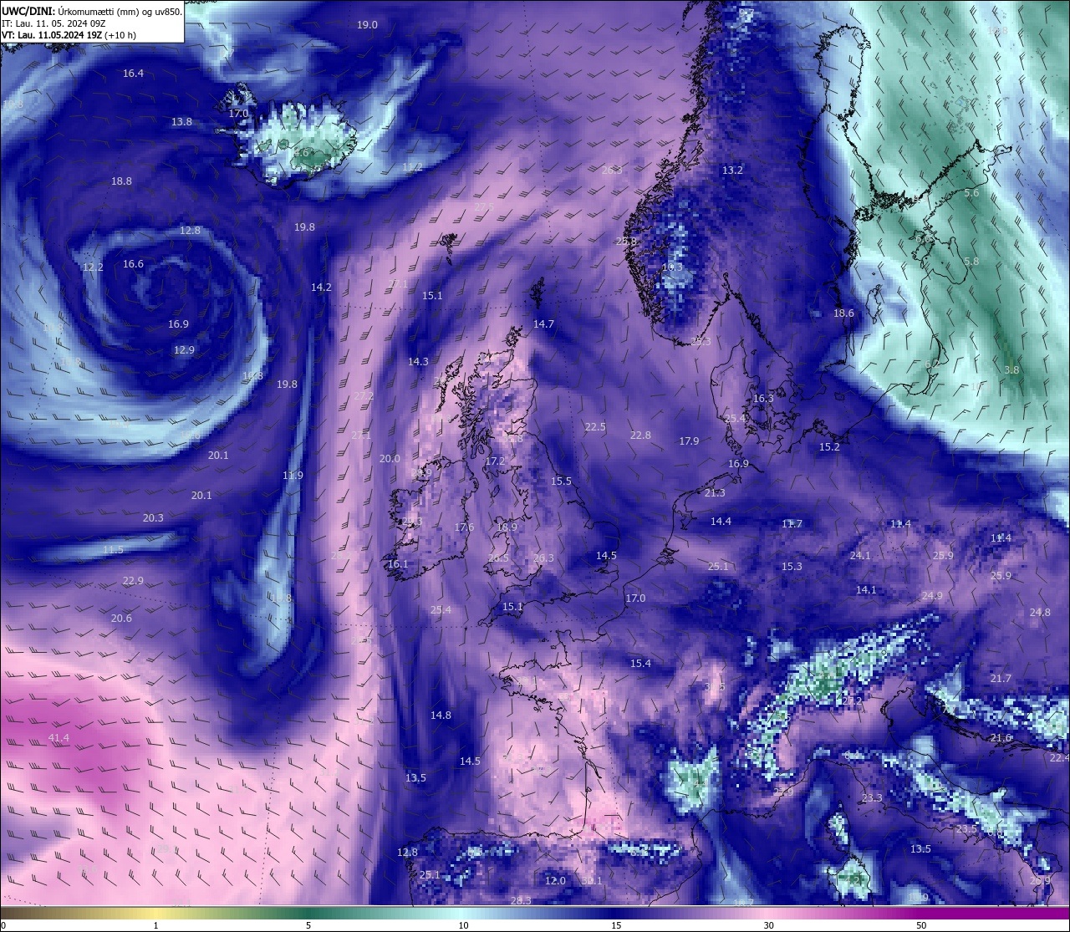Click the 14.7 value north of Scotland
Image resolution: width=1070 pixels, height=932 pixels.
point(543,324)
